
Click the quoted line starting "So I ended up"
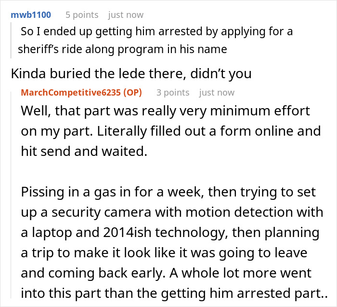tap(156, 32)
